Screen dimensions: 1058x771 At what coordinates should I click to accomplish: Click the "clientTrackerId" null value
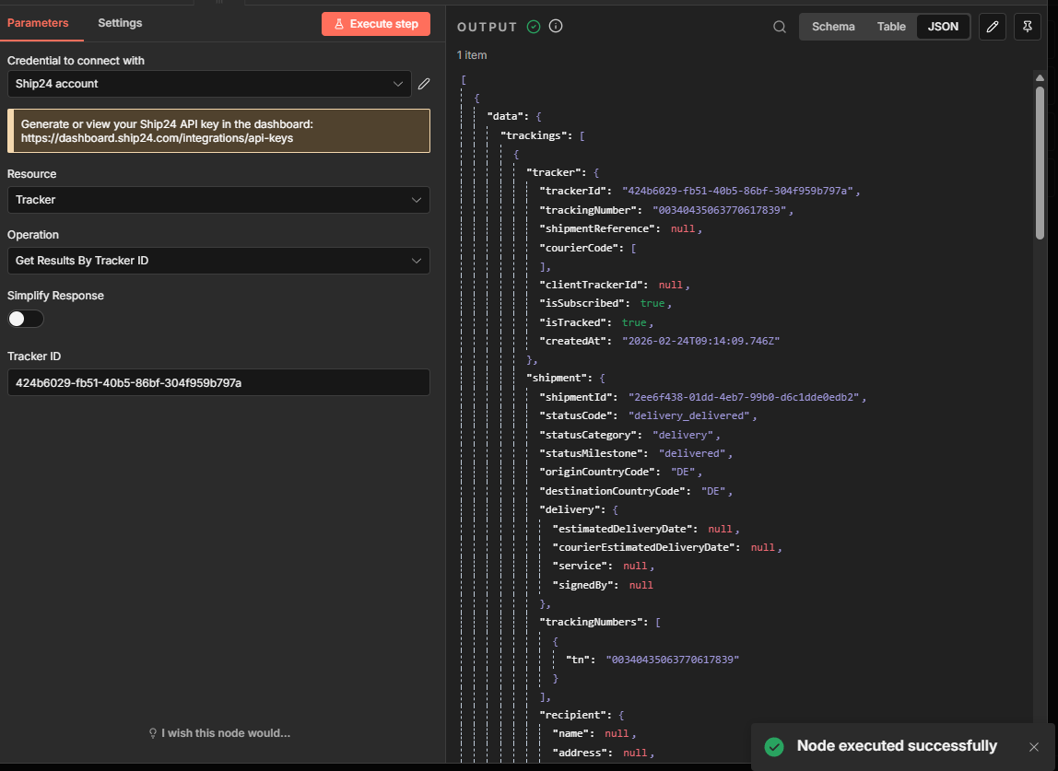(671, 285)
